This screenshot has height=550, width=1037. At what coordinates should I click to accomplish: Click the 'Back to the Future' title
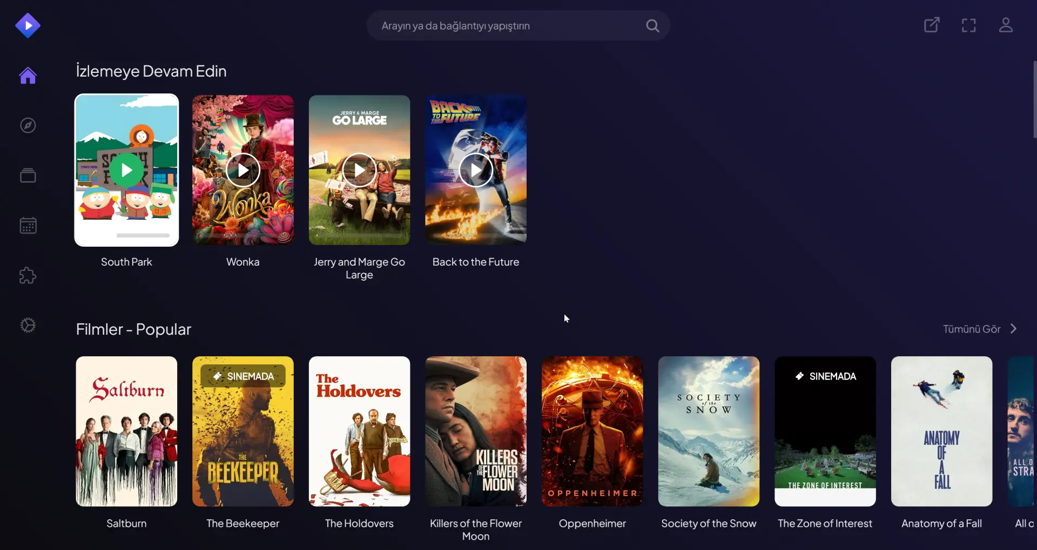click(476, 262)
